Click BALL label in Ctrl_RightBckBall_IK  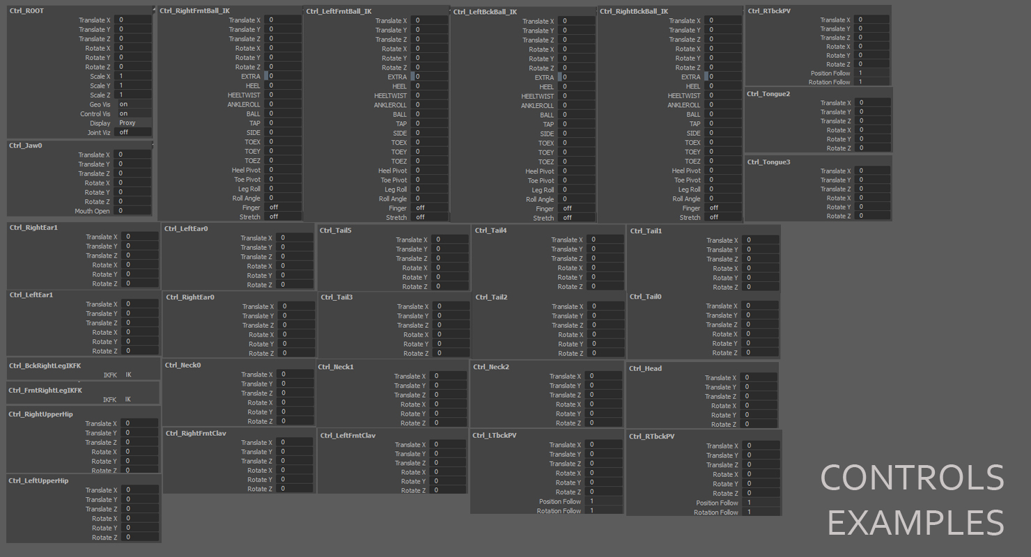click(x=694, y=115)
